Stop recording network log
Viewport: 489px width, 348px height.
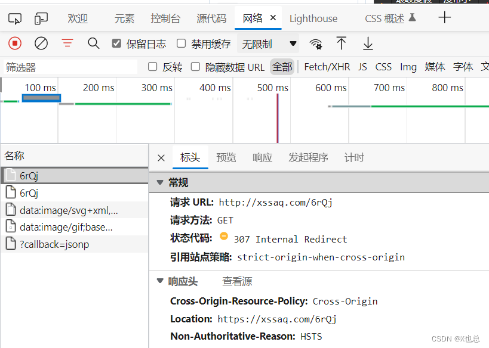15,44
